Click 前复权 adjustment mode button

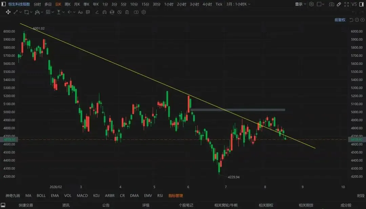click(340, 20)
